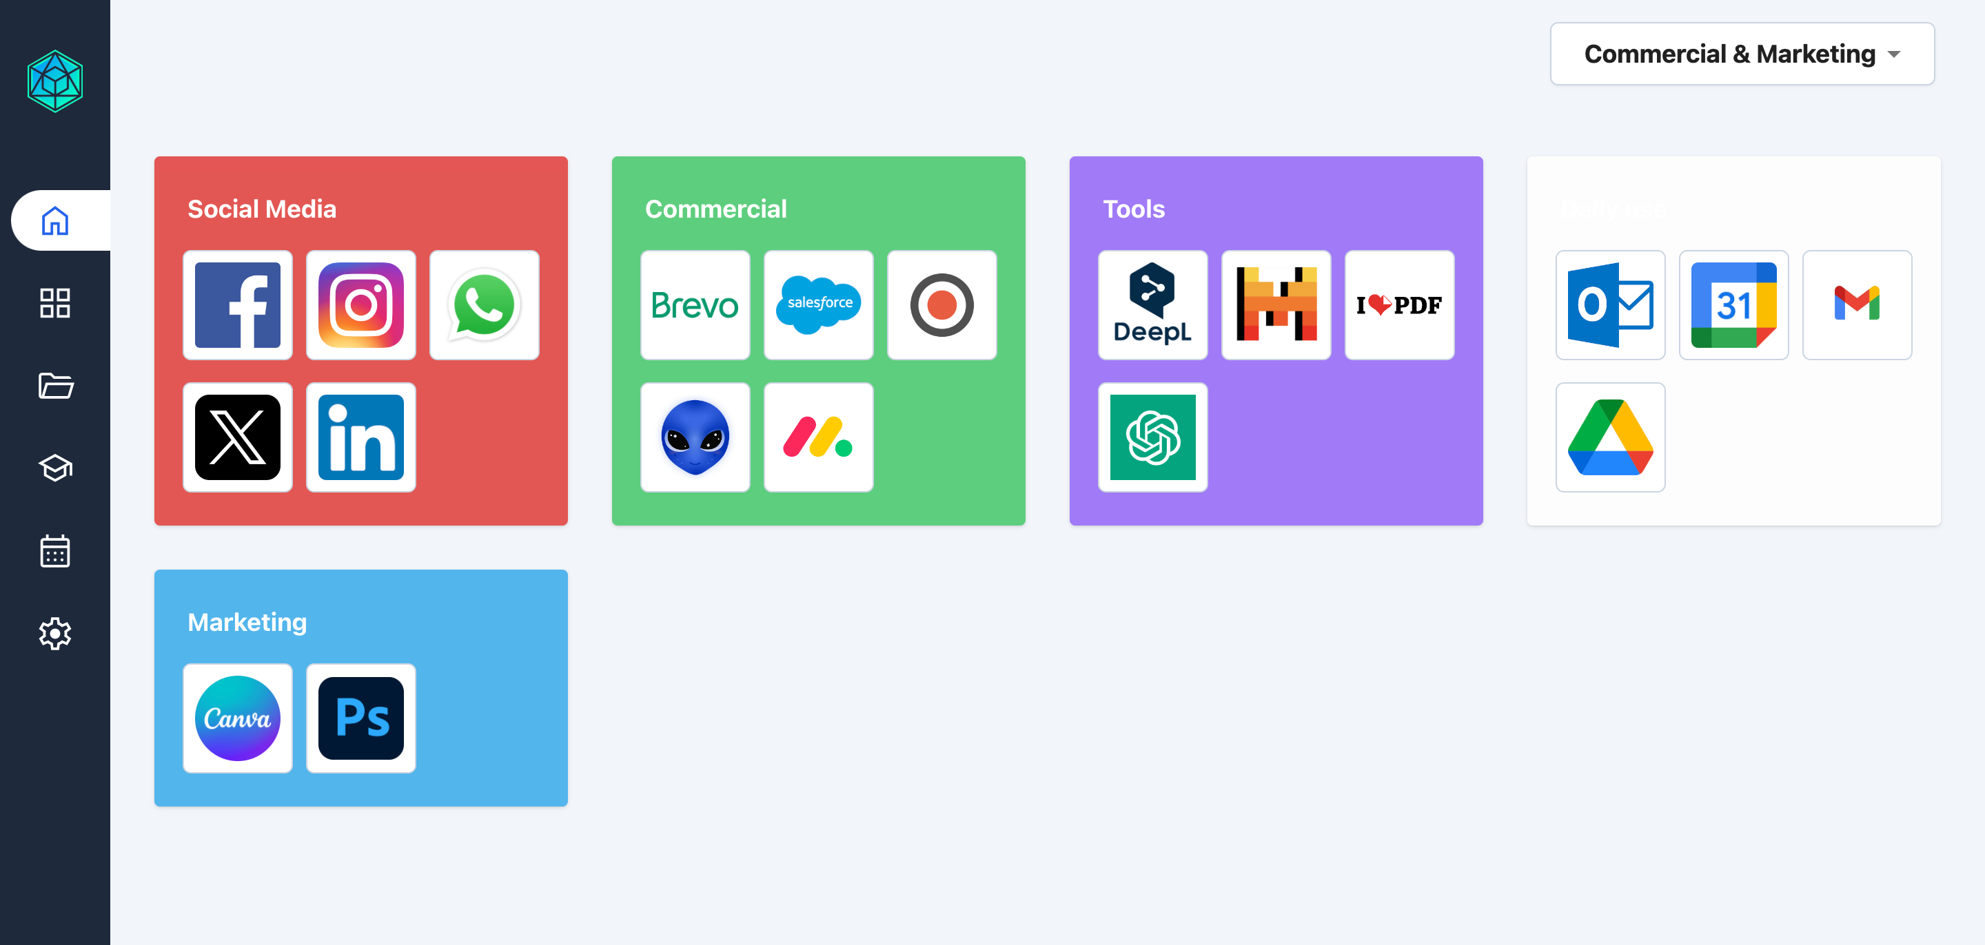
Task: Open Salesforce app
Action: click(819, 304)
